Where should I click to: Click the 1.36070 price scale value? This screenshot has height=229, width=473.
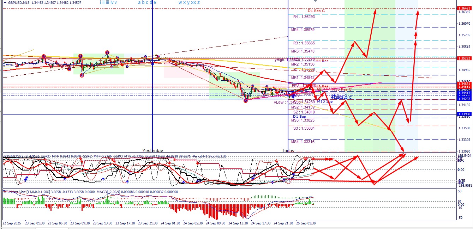pos(463,24)
